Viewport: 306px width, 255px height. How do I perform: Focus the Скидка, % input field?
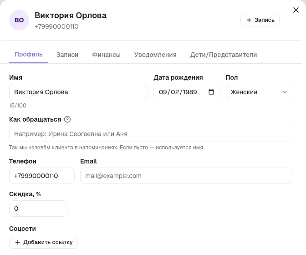pos(38,209)
